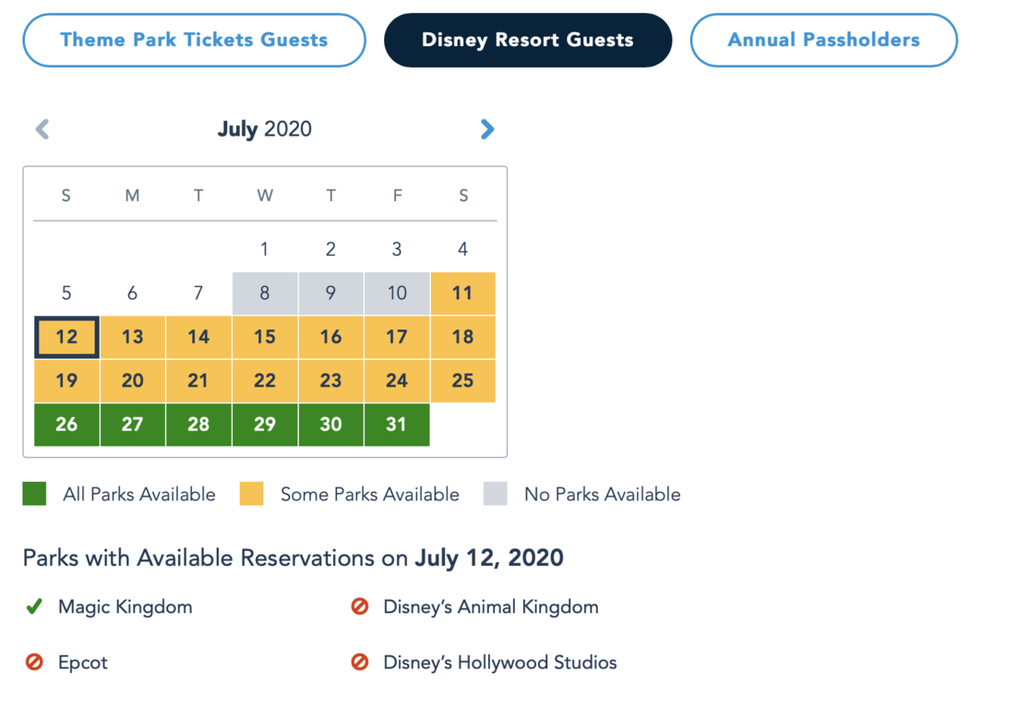The width and height of the screenshot is (1018, 709).
Task: Pick July 11 yellow date cell
Action: click(x=463, y=294)
